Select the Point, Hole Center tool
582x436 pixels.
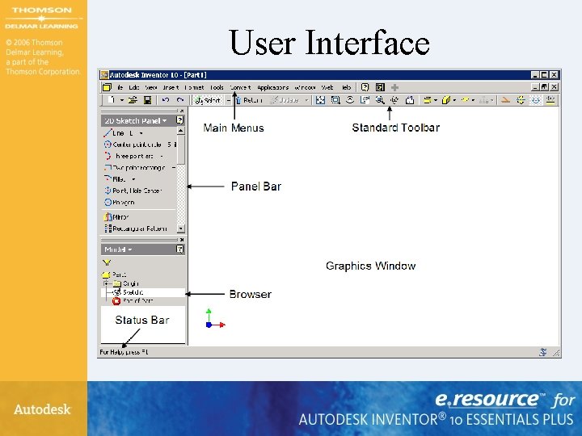(133, 191)
